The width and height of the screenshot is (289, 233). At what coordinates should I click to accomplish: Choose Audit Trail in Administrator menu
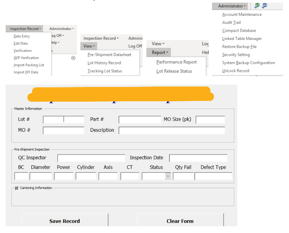coord(231,23)
